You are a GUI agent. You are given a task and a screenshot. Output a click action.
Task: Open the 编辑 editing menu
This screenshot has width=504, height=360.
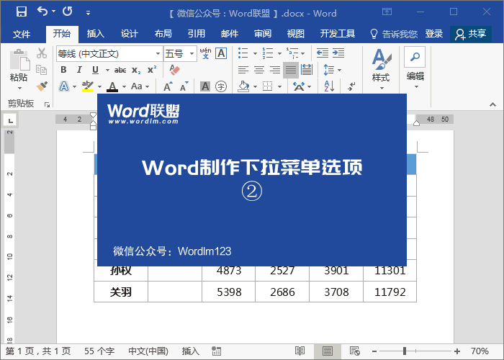415,68
